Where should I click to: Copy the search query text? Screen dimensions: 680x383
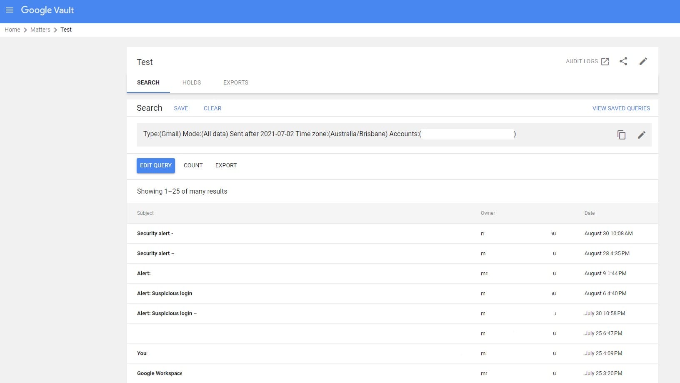point(621,135)
